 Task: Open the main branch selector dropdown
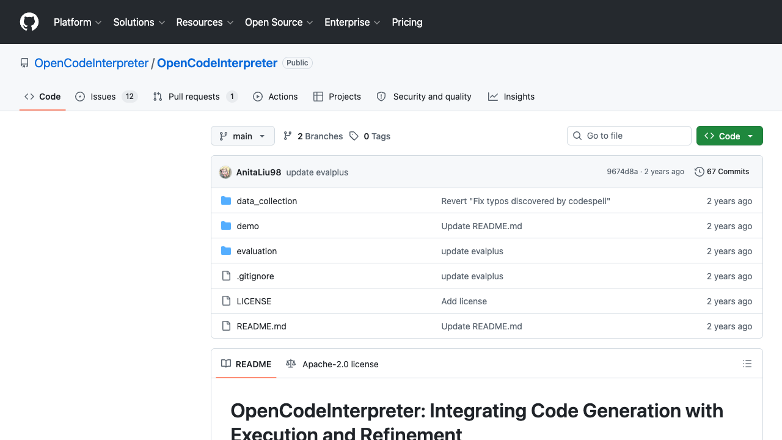tap(243, 136)
